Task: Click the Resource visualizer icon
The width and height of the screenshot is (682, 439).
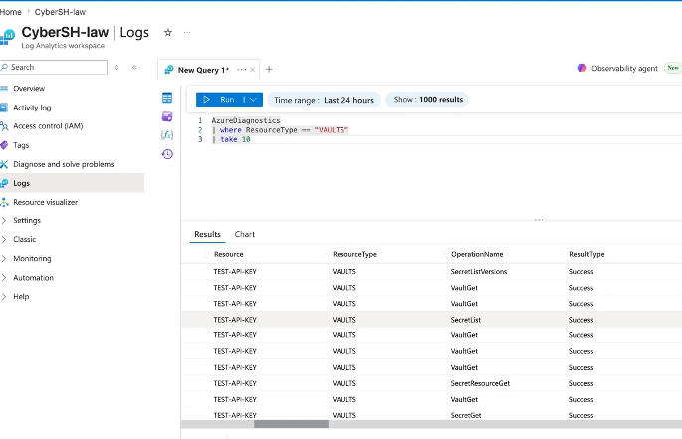Action: click(x=4, y=202)
